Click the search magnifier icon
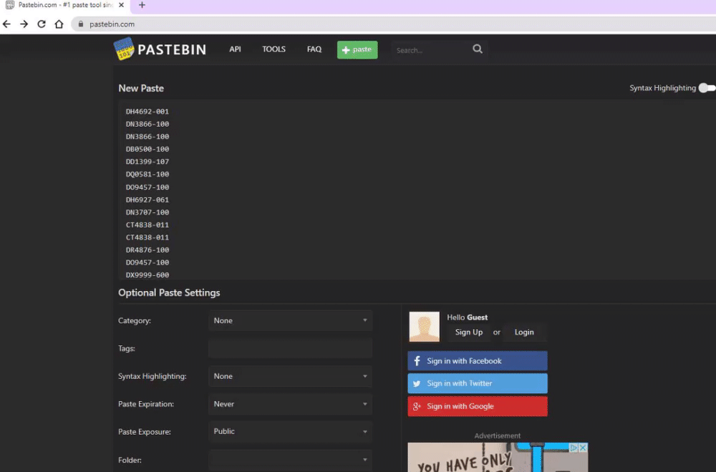716x472 pixels. pos(478,49)
